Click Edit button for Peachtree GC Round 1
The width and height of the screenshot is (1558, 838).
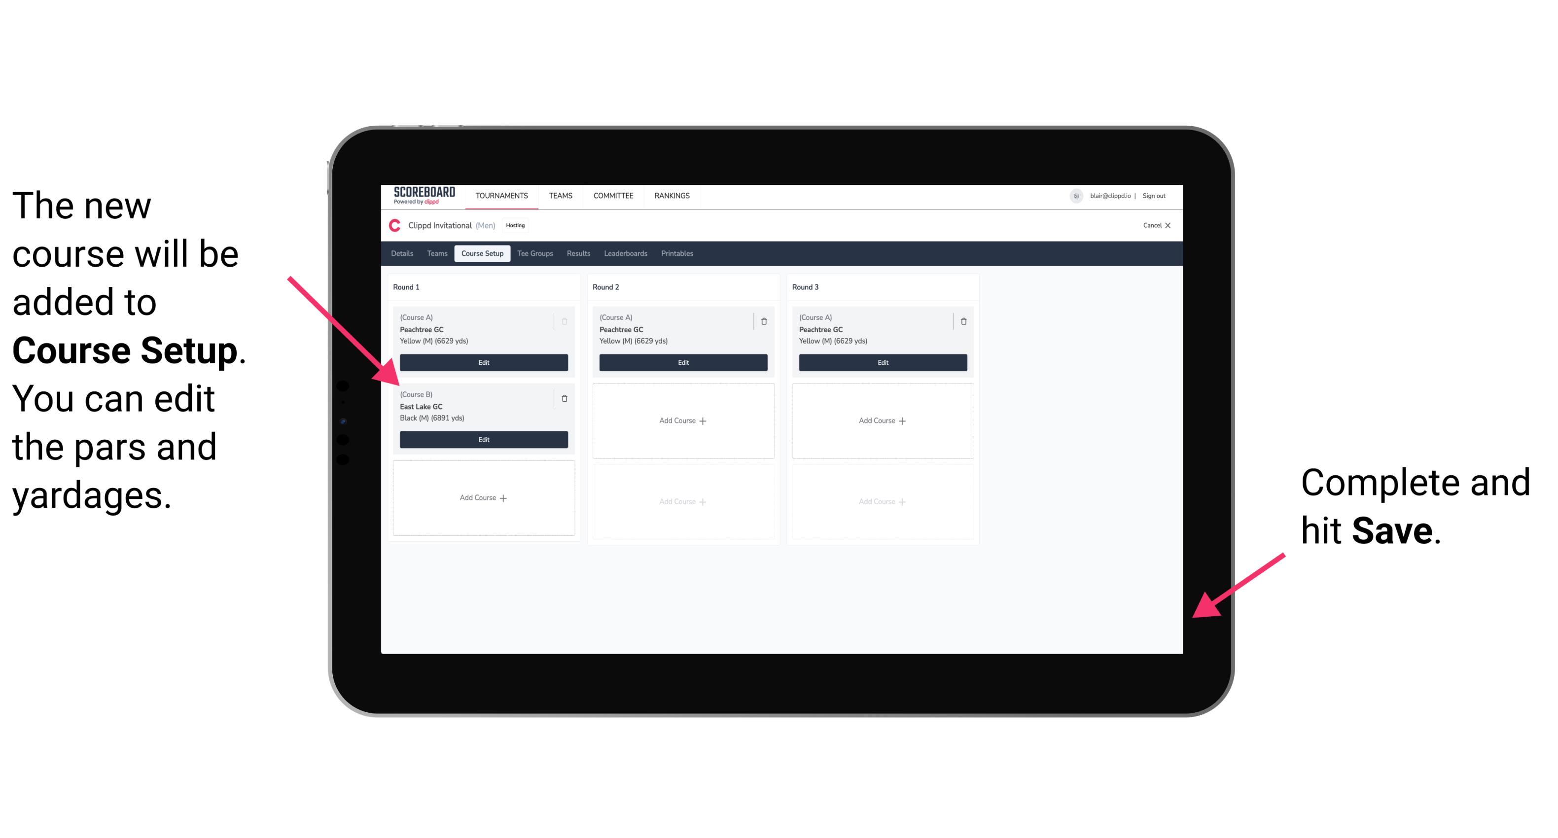click(483, 362)
